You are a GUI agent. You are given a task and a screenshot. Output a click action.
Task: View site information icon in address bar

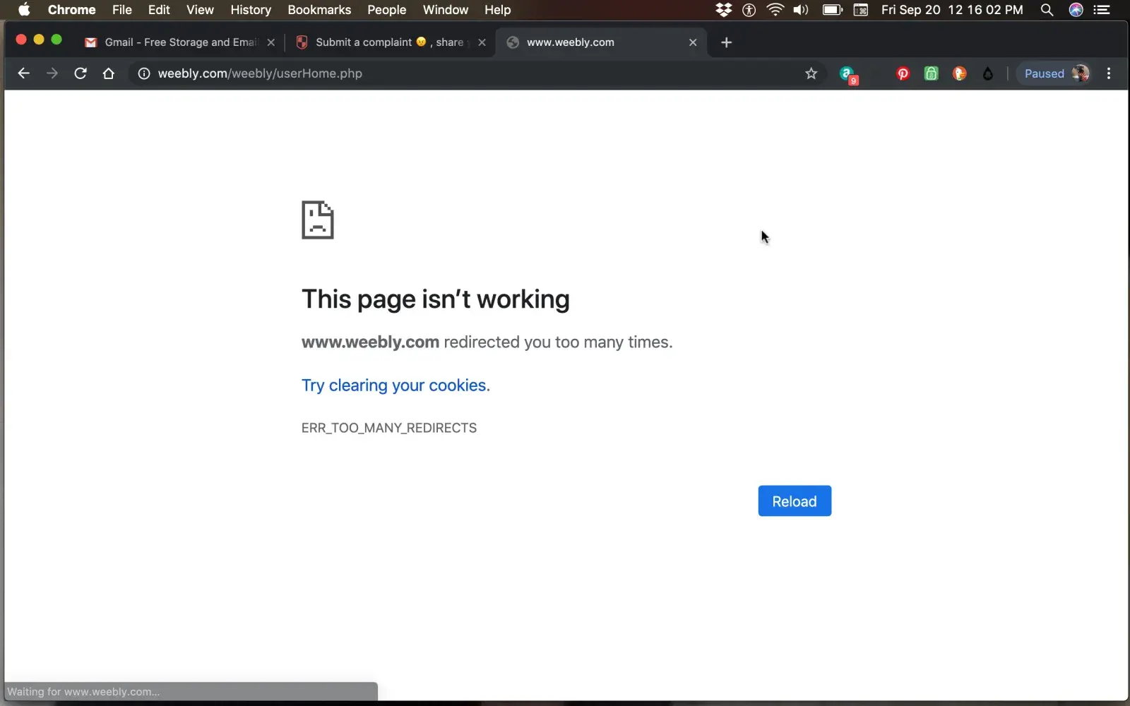[143, 73]
